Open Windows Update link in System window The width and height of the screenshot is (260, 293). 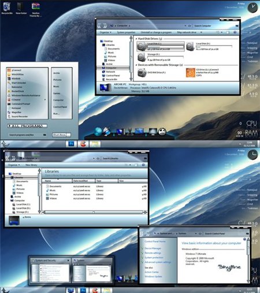click(x=153, y=276)
